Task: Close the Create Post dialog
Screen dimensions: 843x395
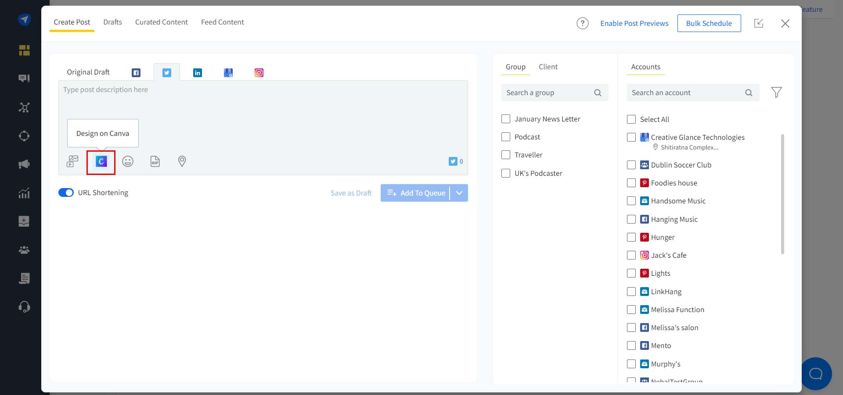Action: point(785,23)
